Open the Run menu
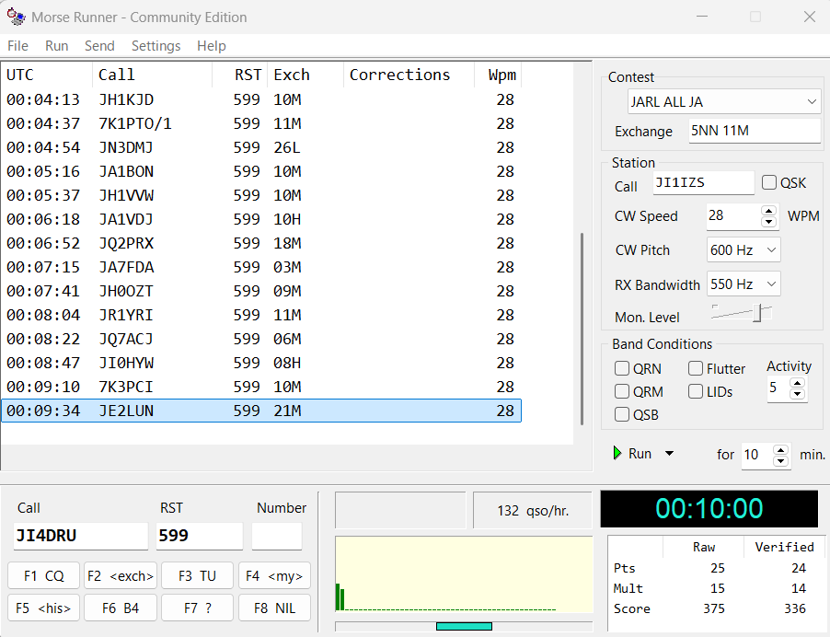This screenshot has height=637, width=830. tap(57, 46)
